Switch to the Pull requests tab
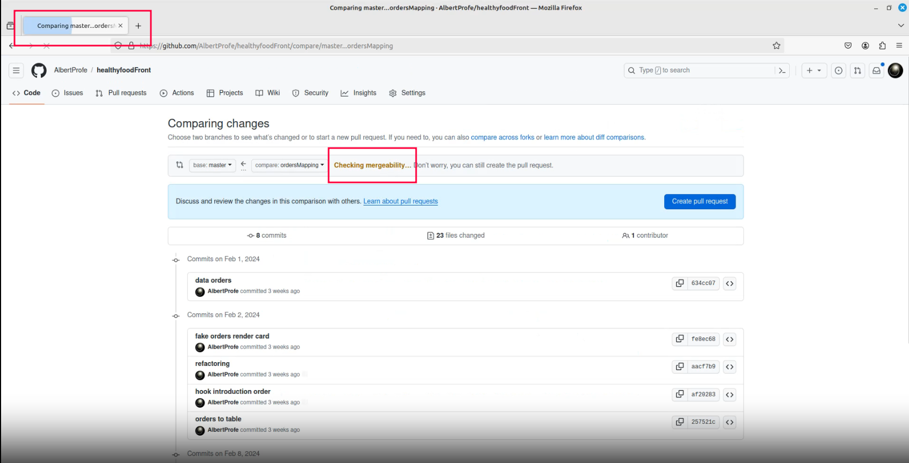909x463 pixels. [x=121, y=93]
